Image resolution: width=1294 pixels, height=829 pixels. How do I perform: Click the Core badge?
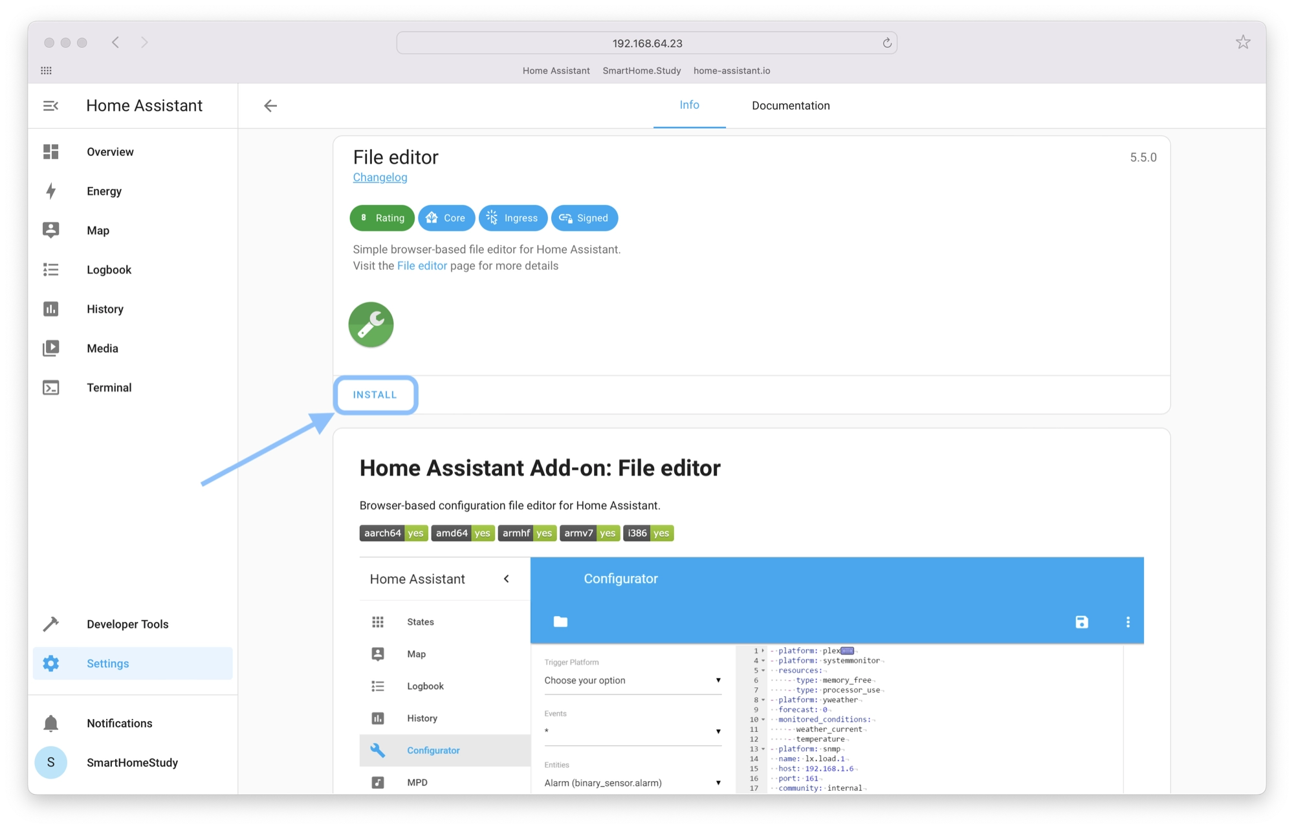(x=446, y=218)
